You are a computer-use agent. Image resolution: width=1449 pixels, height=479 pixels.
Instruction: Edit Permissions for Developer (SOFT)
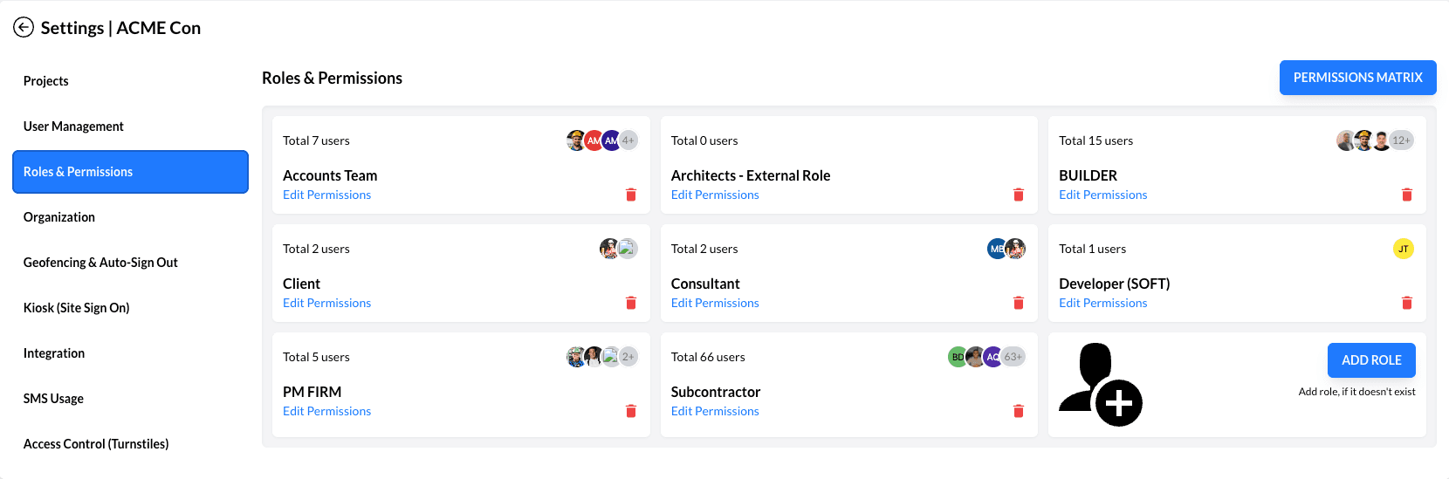coord(1103,303)
